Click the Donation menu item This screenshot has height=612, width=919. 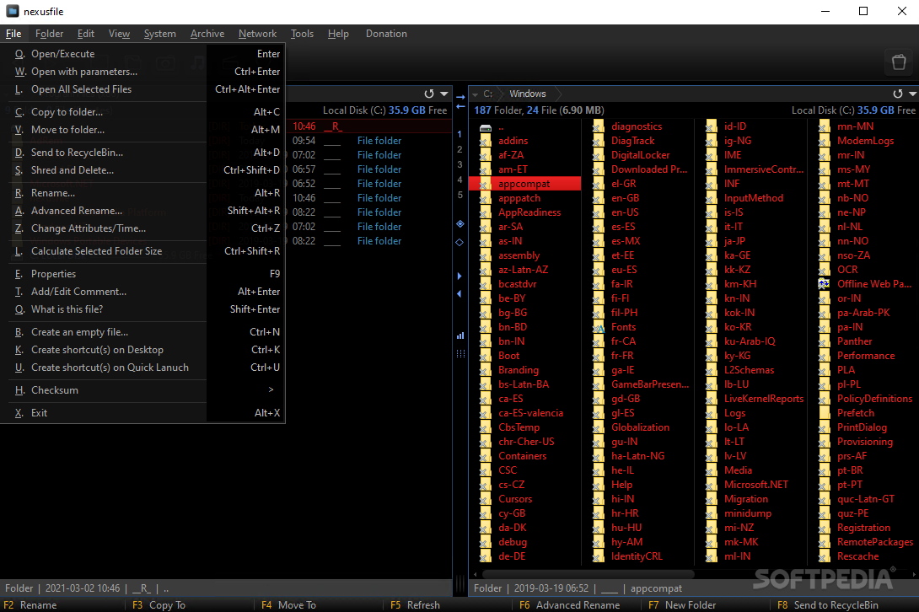[x=386, y=34]
